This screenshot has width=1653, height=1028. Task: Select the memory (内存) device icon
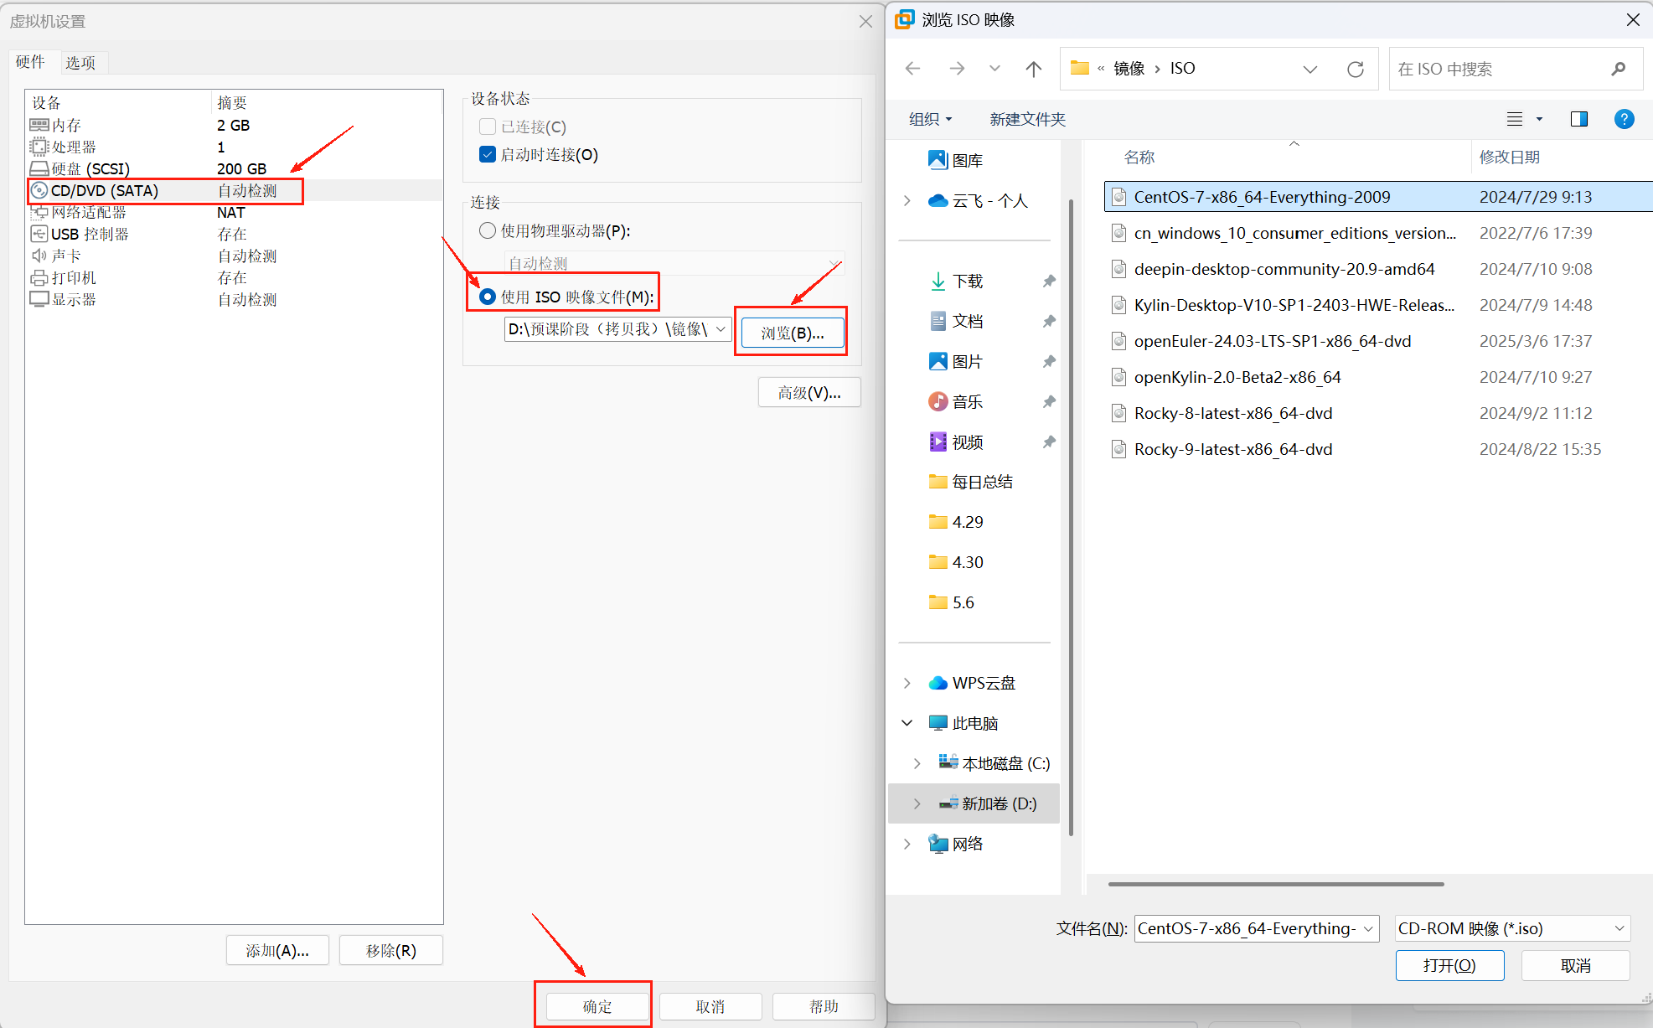39,125
